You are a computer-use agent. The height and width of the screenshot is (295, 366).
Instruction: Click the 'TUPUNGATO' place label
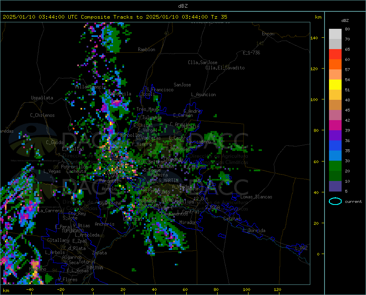(x=73, y=231)
